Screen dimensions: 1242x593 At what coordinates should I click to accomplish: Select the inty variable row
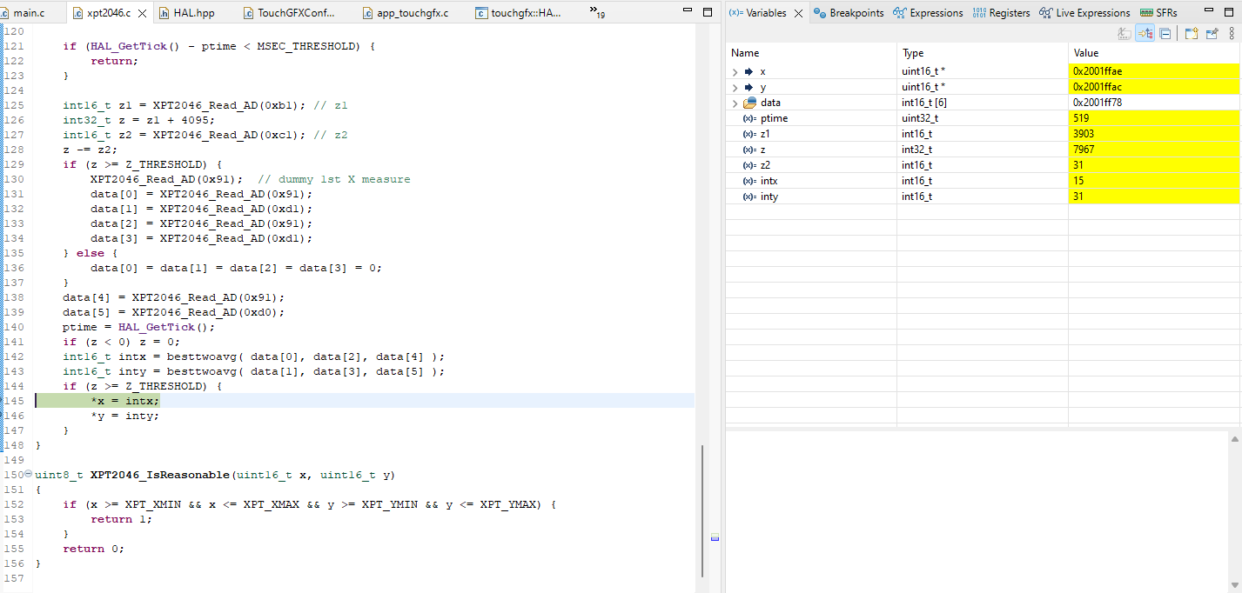point(984,197)
